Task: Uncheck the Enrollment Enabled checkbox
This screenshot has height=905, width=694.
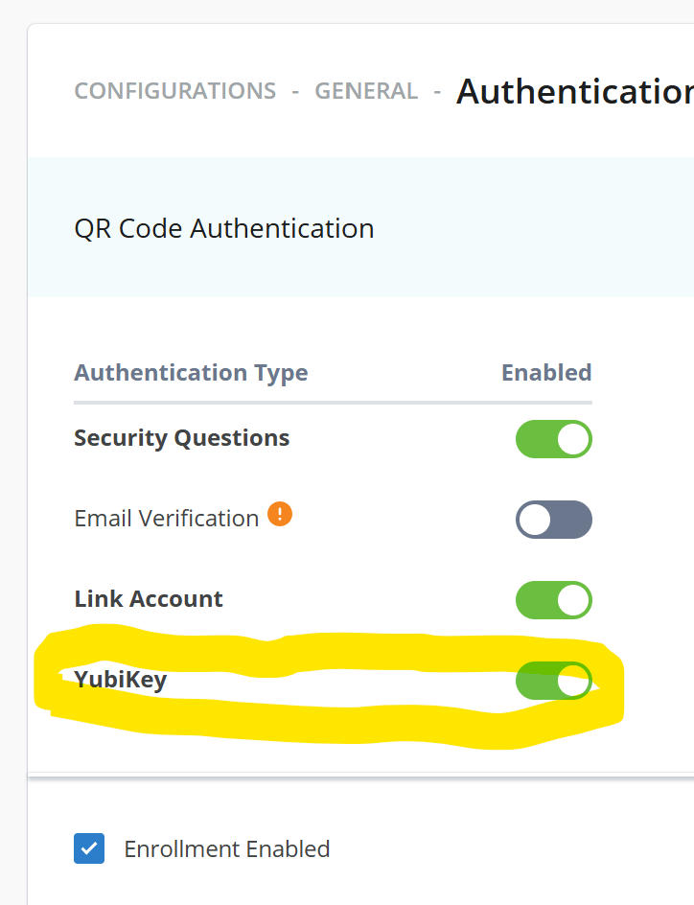Action: coord(89,848)
